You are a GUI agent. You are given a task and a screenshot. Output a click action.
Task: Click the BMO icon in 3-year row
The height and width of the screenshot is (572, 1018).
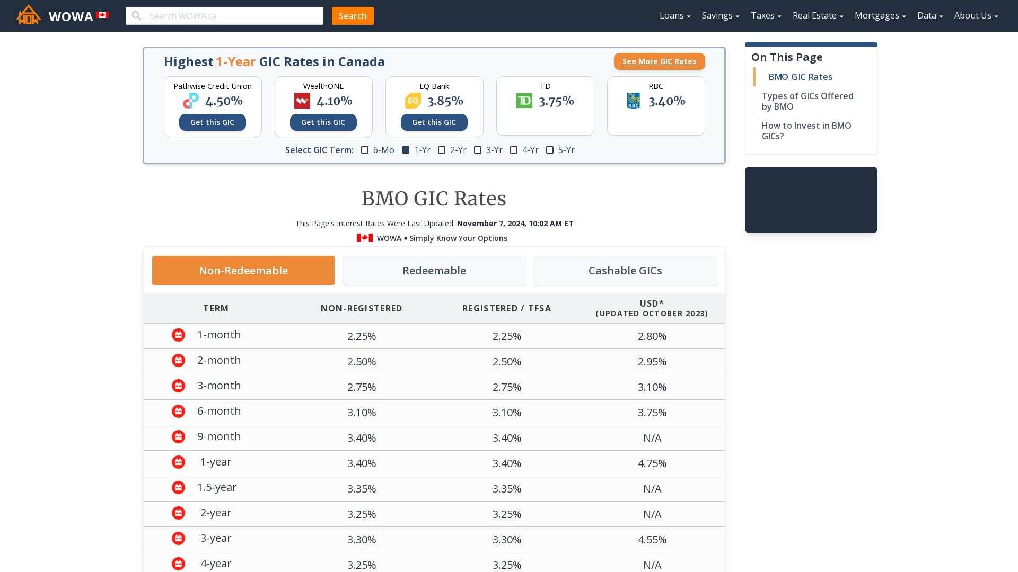click(178, 538)
